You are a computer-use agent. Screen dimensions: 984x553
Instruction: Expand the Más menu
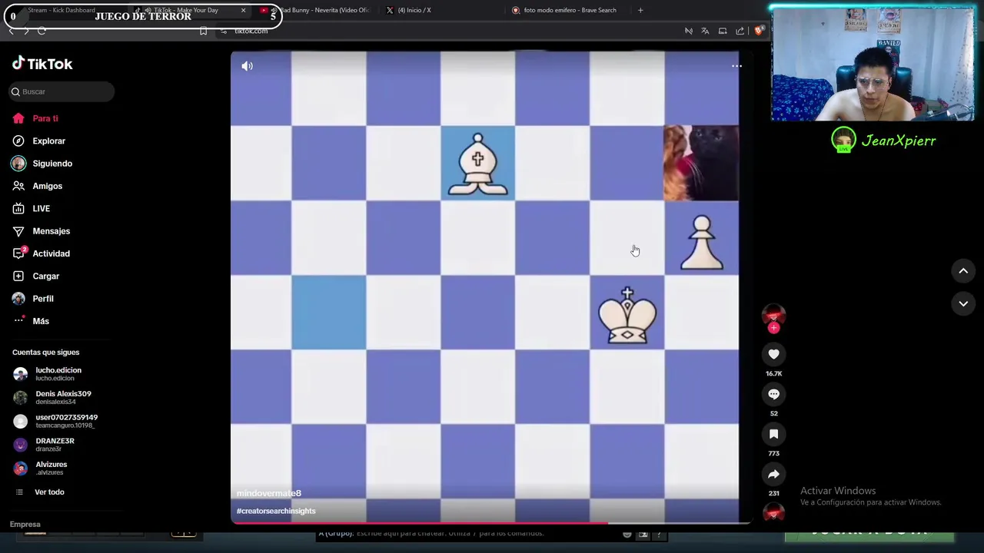pyautogui.click(x=41, y=321)
